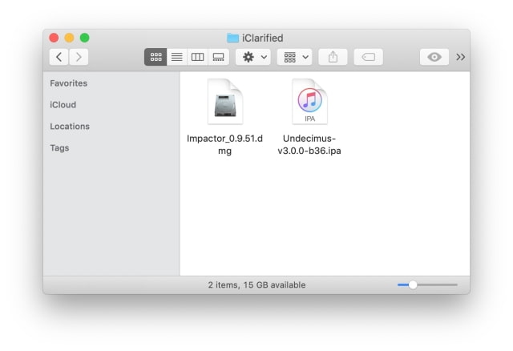Open the Group By dropdown
513x351 pixels.
click(294, 57)
